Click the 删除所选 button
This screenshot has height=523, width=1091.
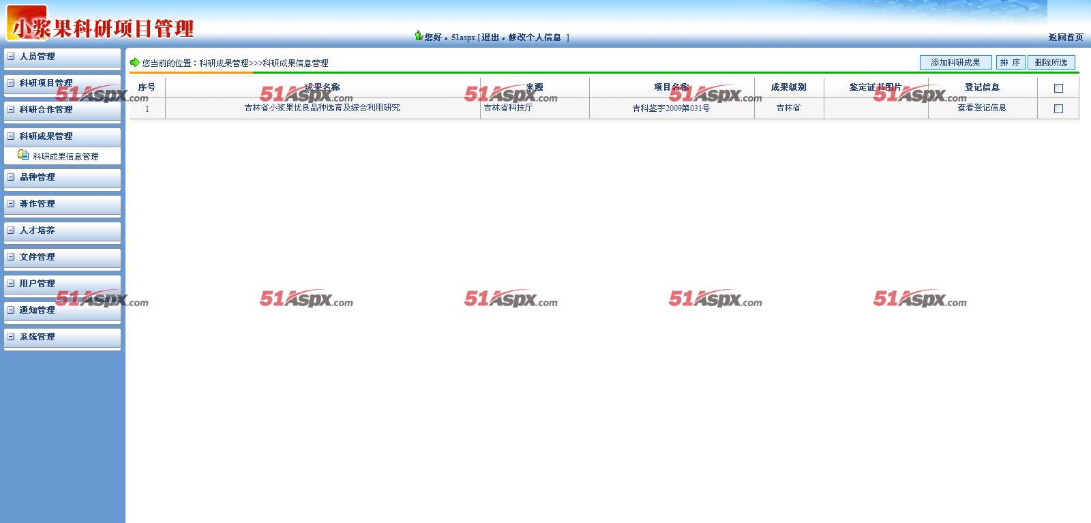click(1051, 63)
